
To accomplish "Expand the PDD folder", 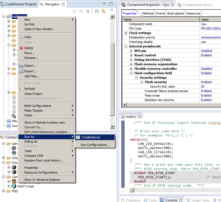I will click(4, 191).
